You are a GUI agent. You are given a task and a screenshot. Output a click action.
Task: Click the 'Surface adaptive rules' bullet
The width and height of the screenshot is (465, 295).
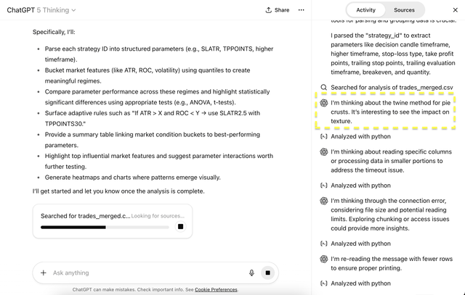[153, 118]
